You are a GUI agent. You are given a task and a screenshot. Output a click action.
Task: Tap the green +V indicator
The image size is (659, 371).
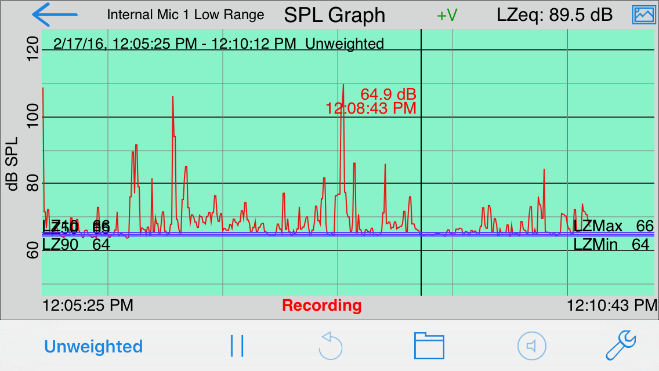click(x=447, y=16)
